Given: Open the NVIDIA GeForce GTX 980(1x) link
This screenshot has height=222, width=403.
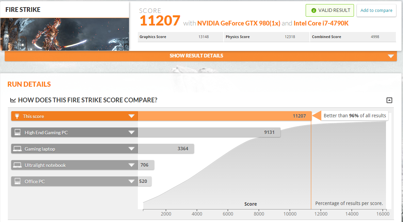Looking at the screenshot, I should point(239,23).
